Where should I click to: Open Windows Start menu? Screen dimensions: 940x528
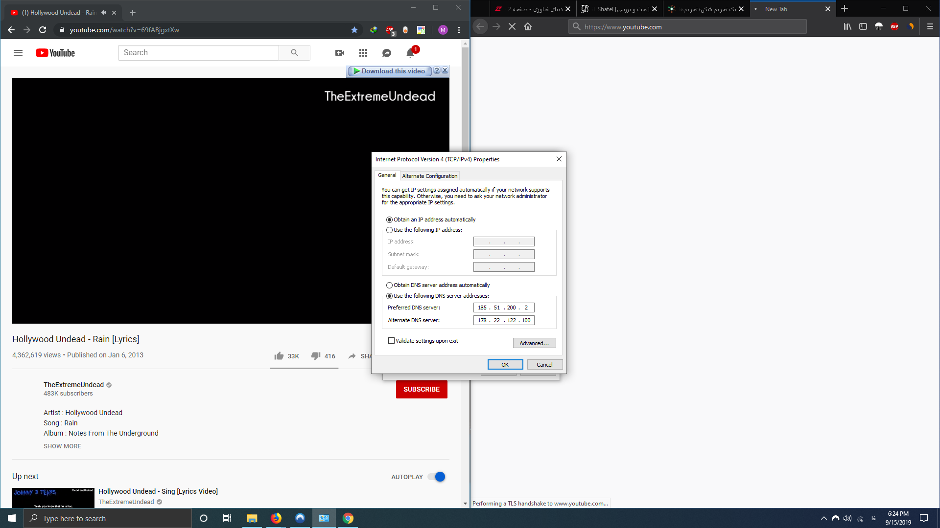12,518
